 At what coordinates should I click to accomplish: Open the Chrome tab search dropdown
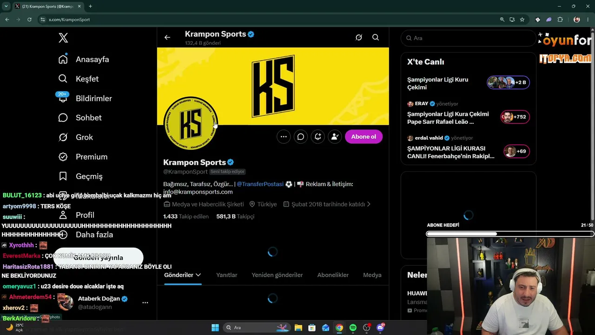pos(6,7)
